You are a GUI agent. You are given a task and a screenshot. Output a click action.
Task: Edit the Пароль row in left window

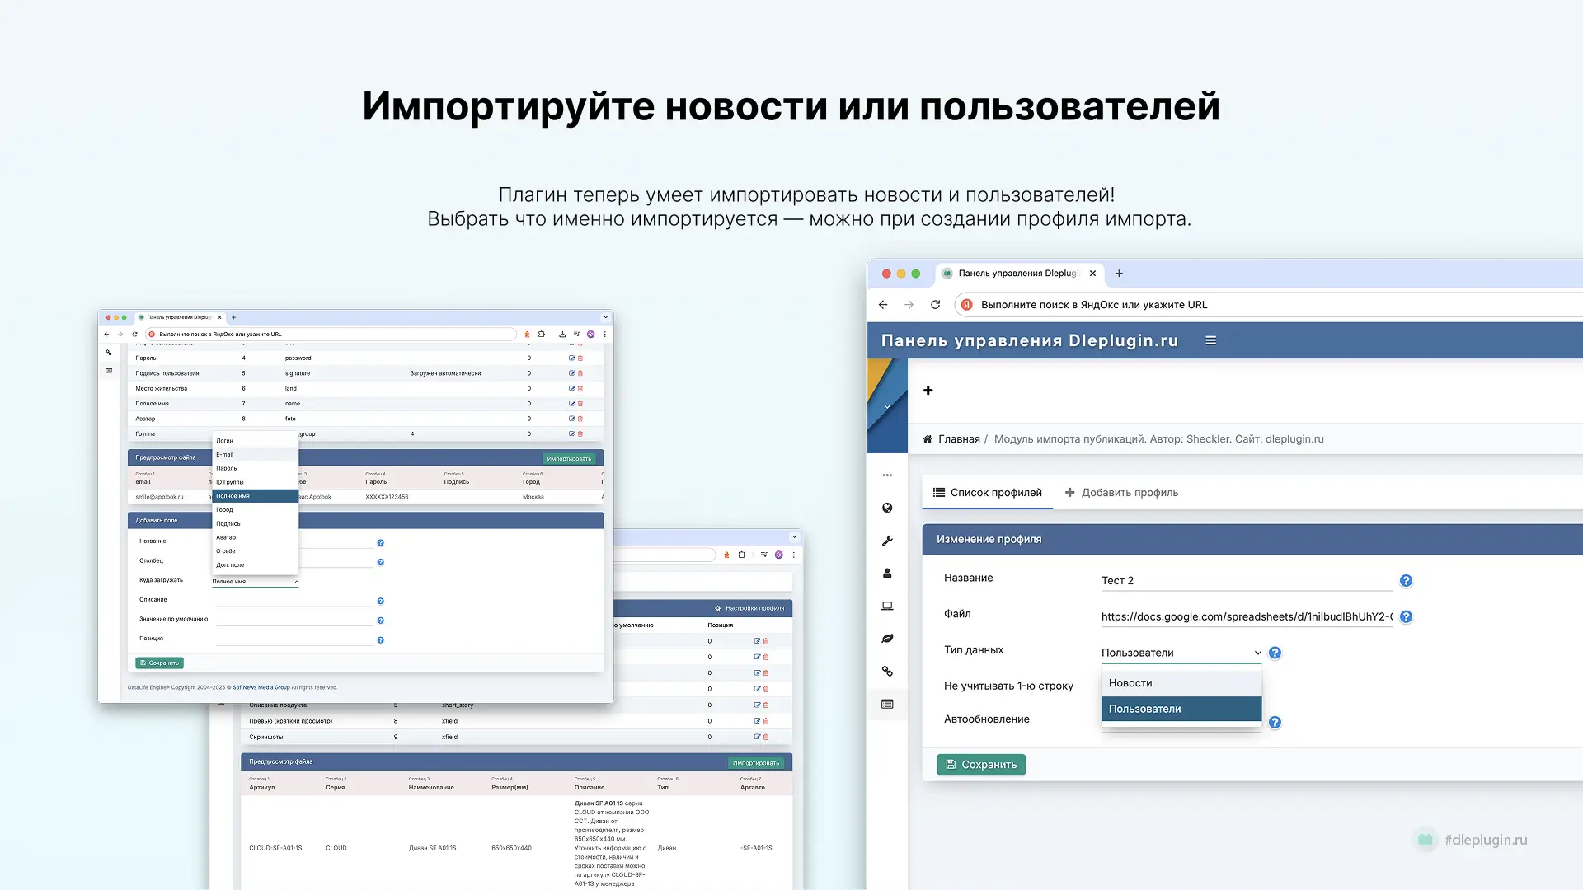[571, 358]
